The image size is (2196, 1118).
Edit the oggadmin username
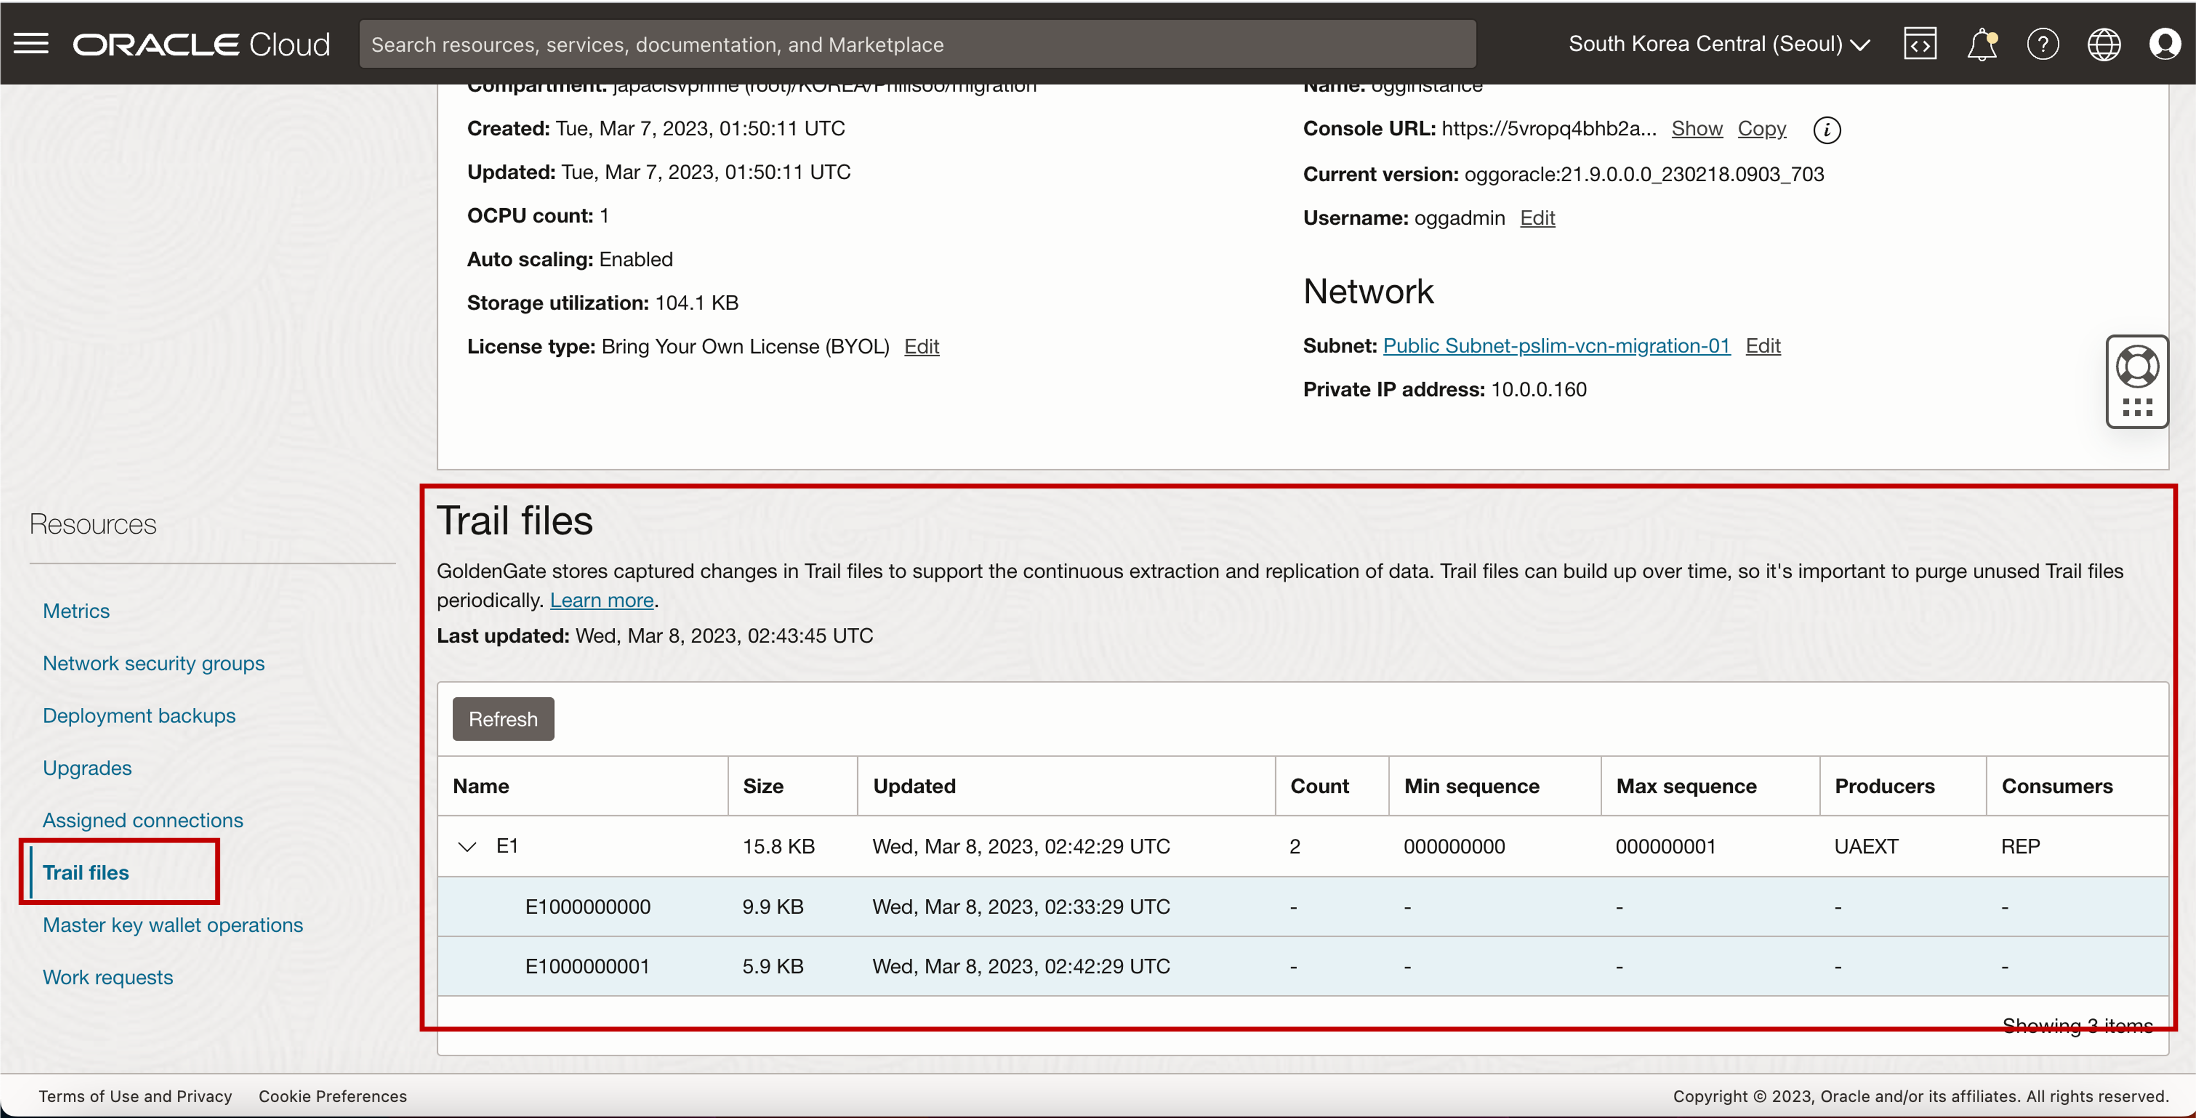pos(1537,218)
